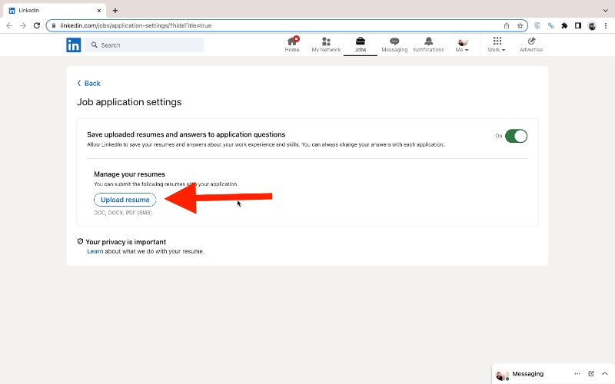Open the Advertise icon

[531, 41]
